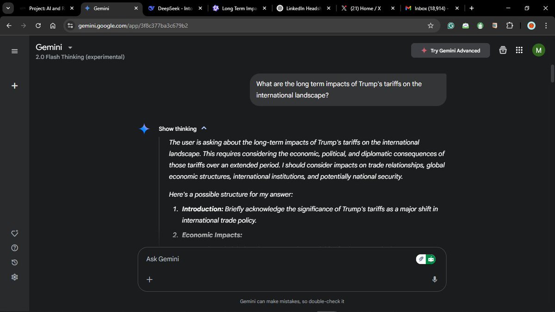Click the Show thinking label
This screenshot has width=555, height=312.
coord(178,129)
